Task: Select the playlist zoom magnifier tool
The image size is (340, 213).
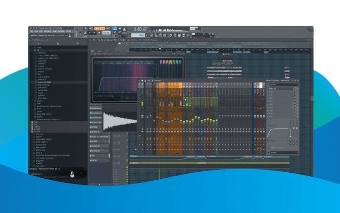Action: [121, 40]
